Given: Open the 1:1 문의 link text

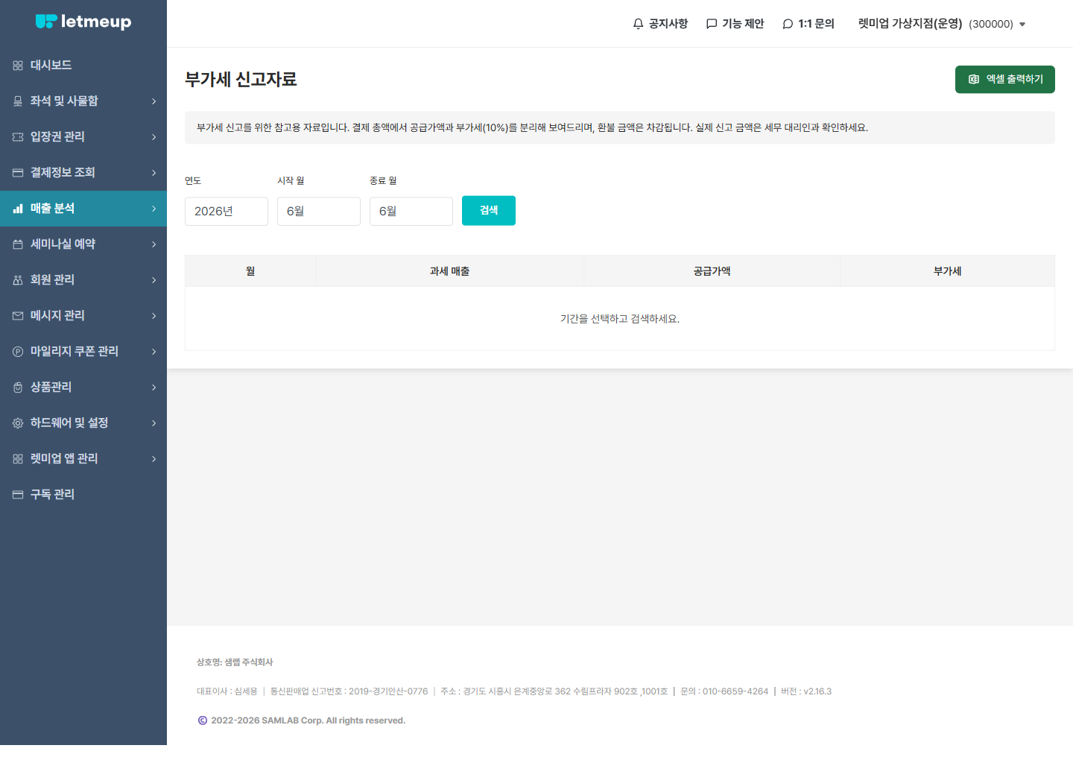Looking at the screenshot, I should (816, 24).
